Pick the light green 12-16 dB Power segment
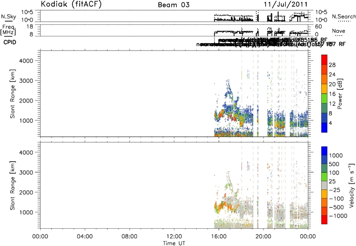356x246 pixels. click(x=324, y=99)
